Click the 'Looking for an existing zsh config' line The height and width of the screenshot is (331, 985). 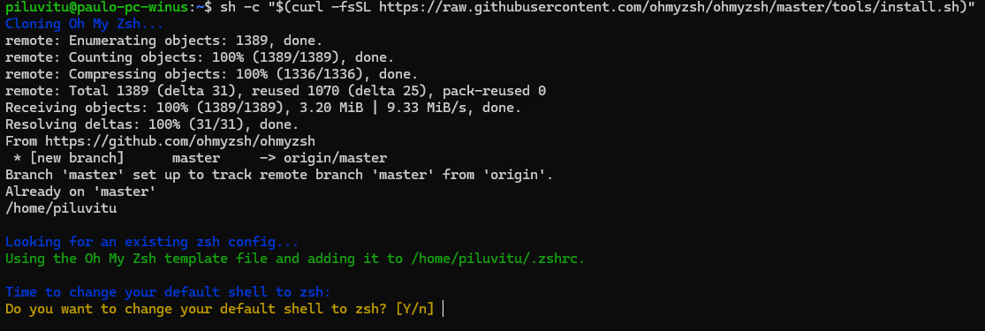point(152,242)
